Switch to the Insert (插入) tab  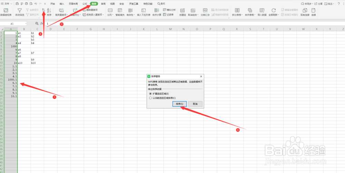[x=62, y=4]
